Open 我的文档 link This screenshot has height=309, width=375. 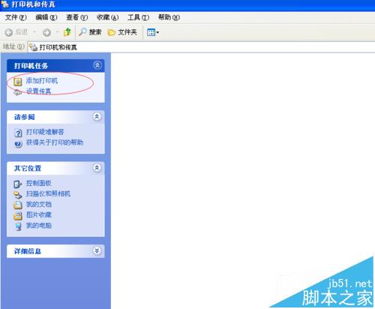[x=39, y=204]
